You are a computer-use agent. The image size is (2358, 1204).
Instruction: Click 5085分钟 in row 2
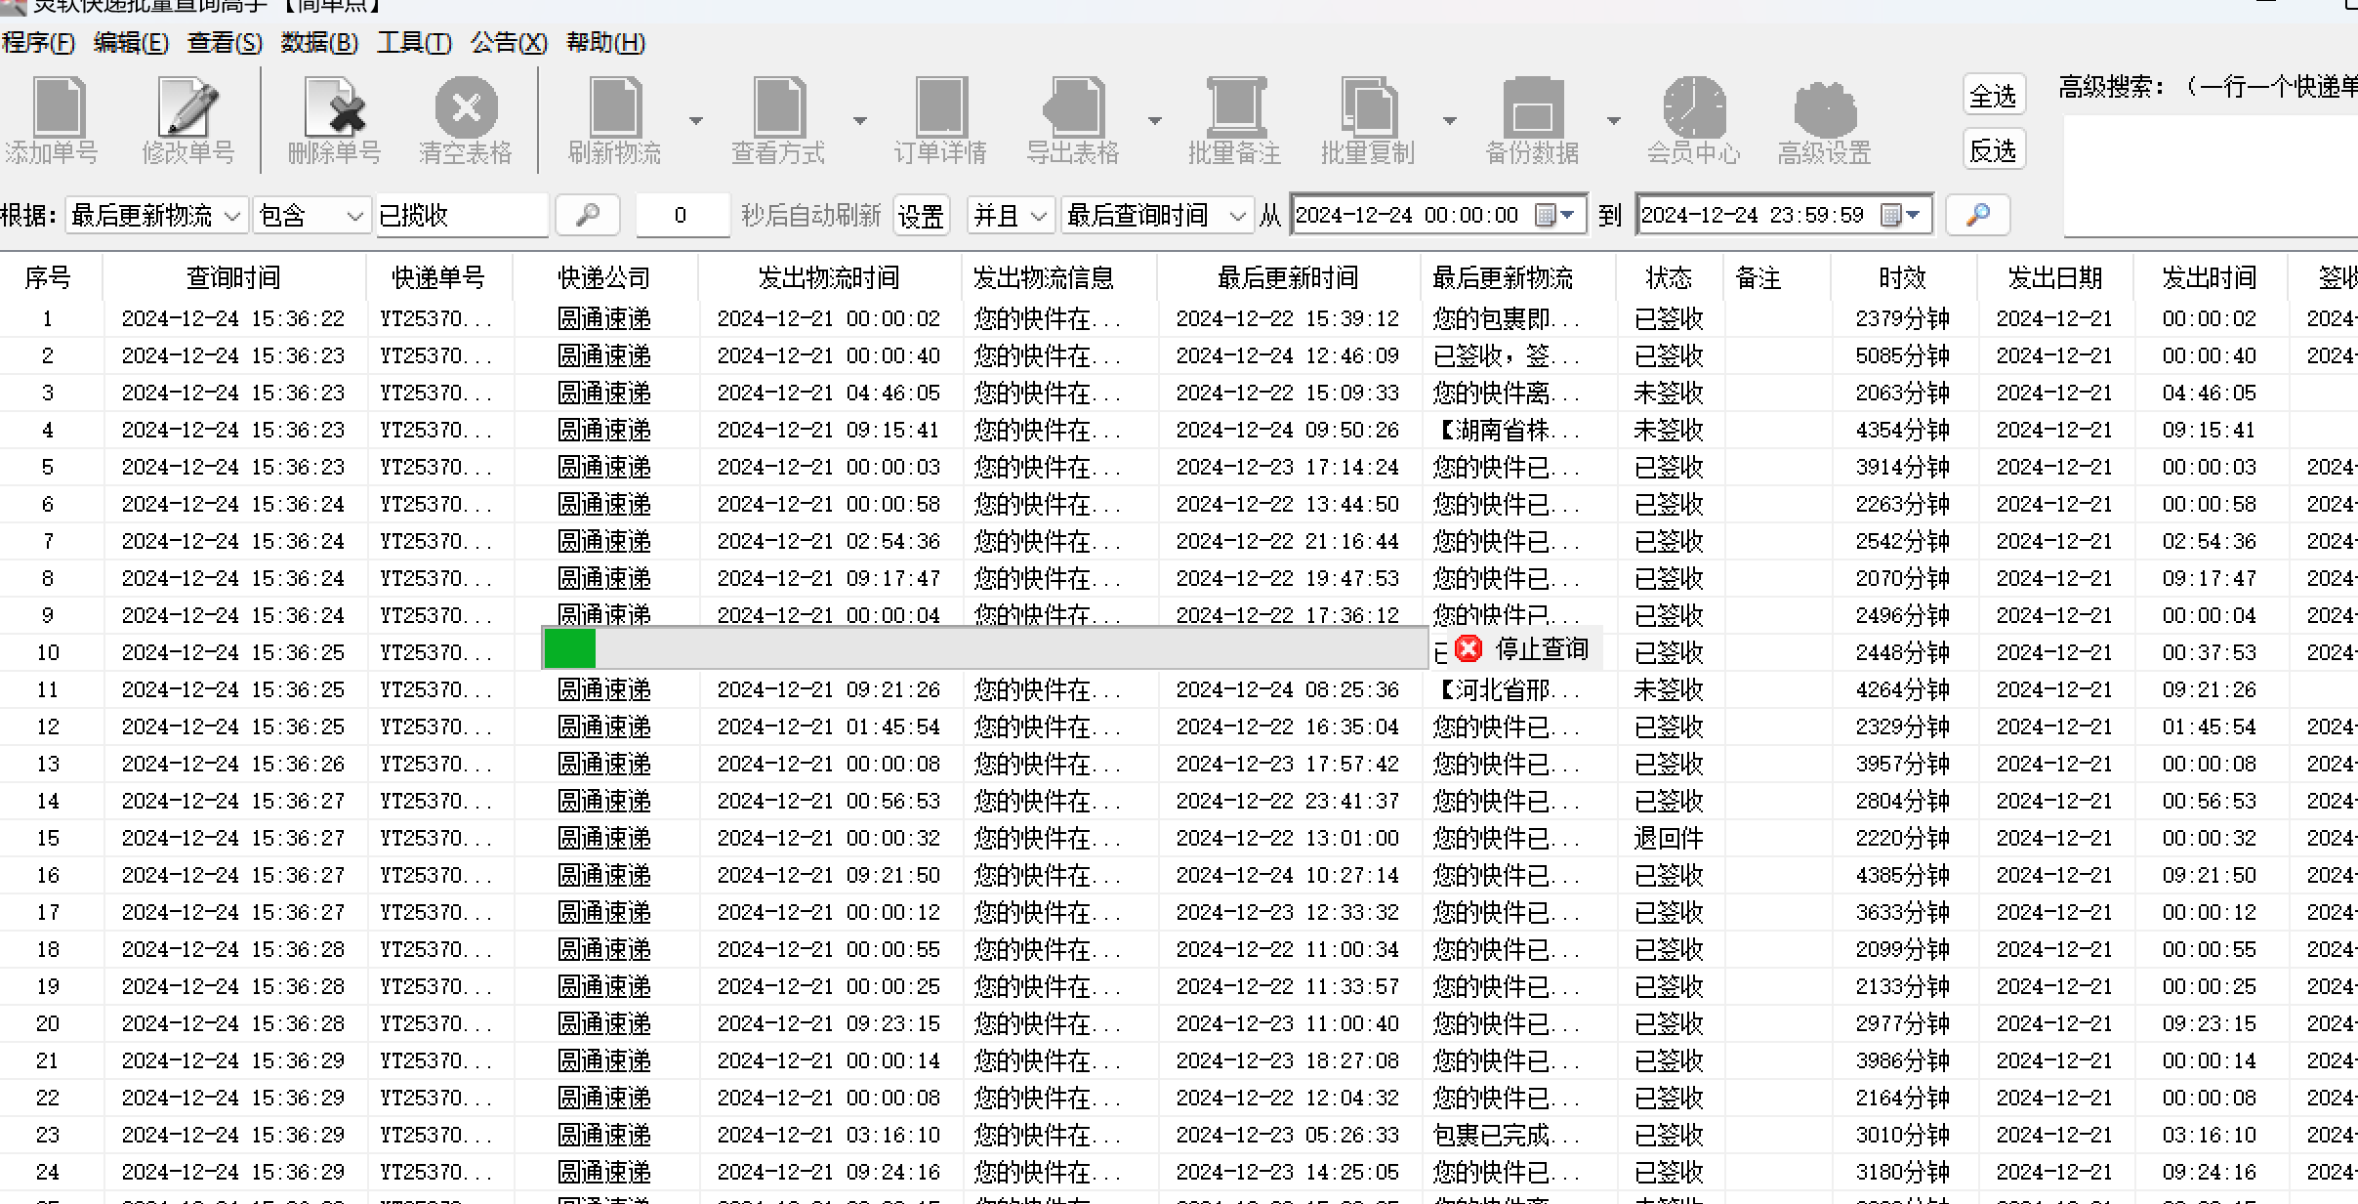(x=1902, y=355)
